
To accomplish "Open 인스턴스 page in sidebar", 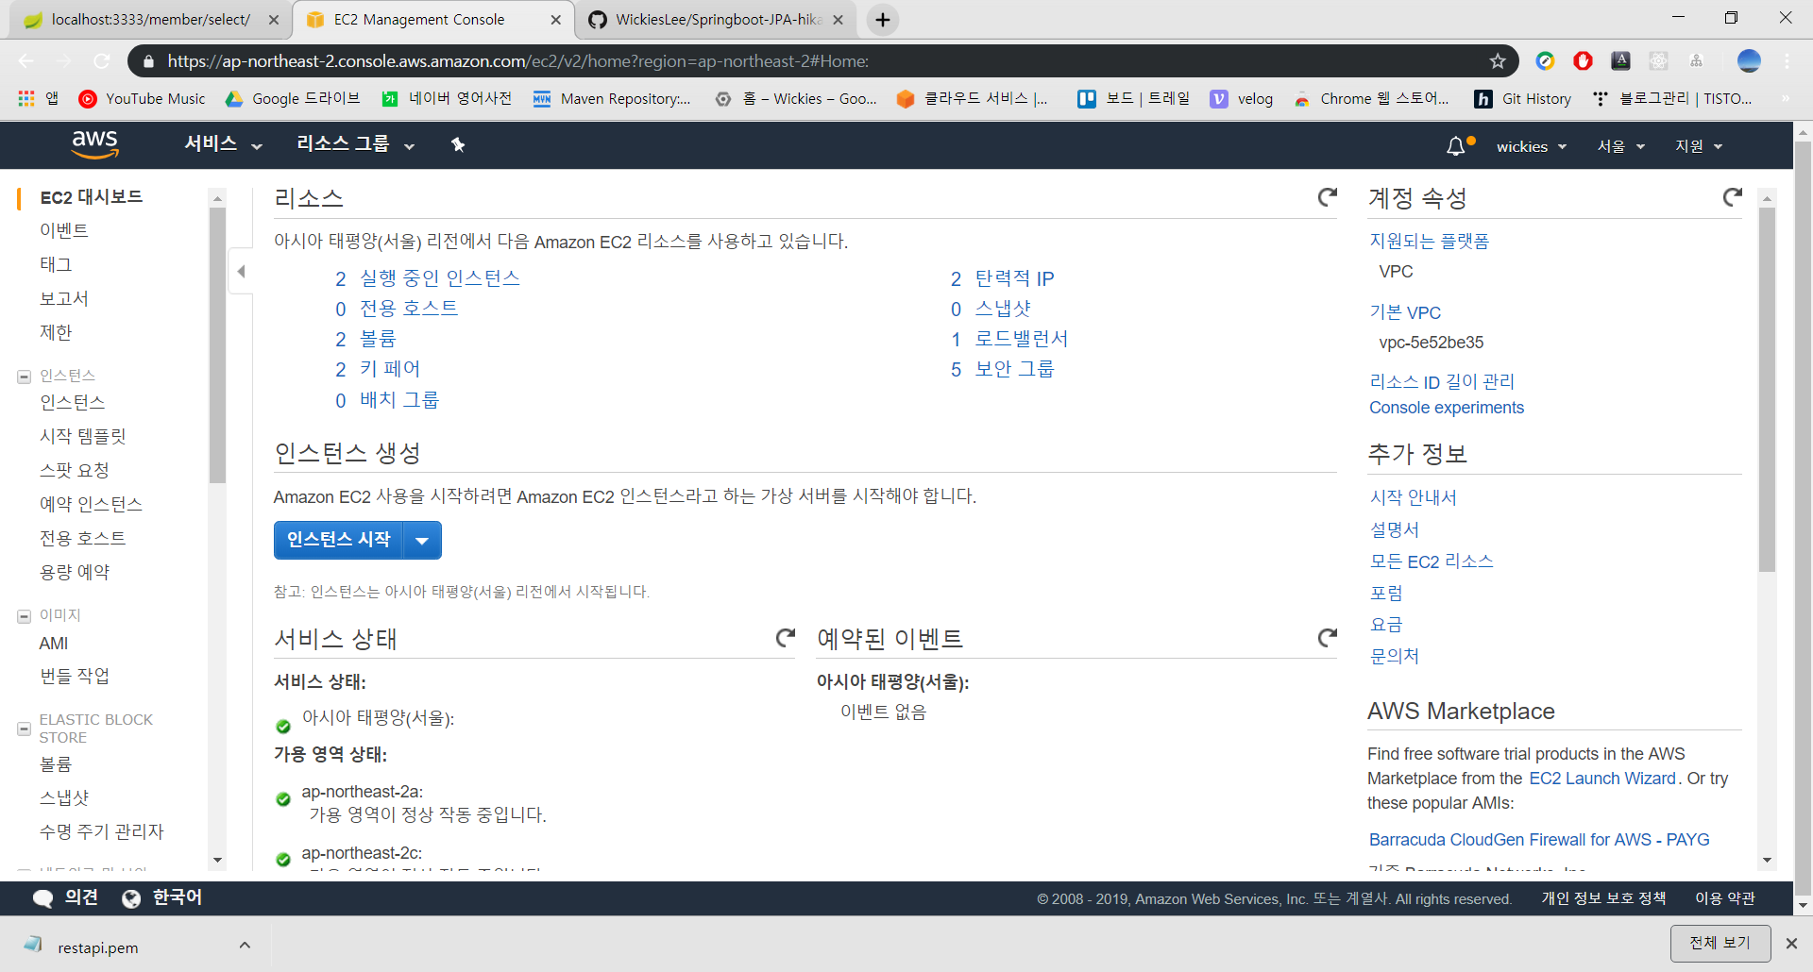I will [73, 402].
